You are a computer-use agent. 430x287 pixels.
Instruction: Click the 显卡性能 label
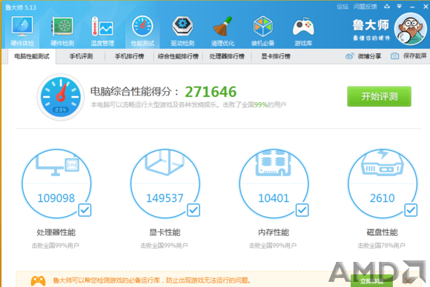[165, 232]
